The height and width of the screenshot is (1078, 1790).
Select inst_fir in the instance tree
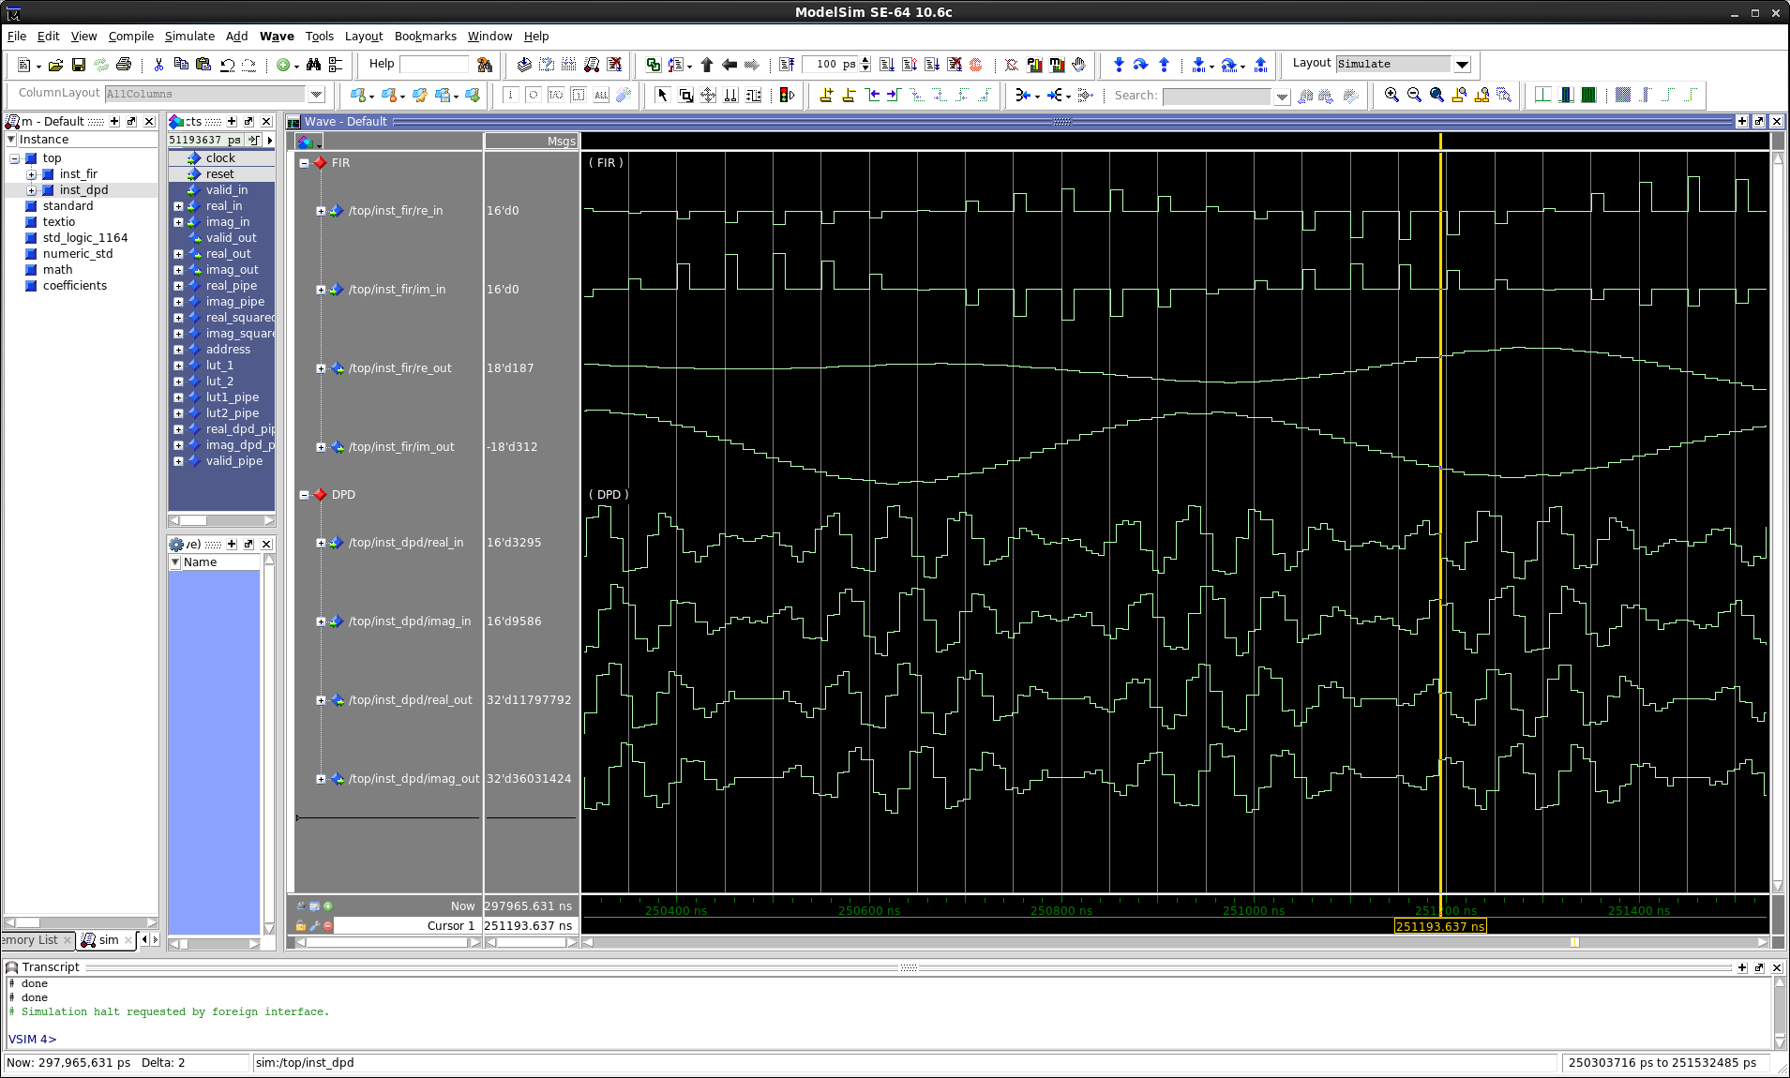(78, 174)
